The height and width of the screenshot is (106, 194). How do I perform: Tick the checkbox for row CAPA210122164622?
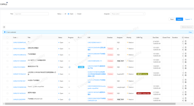coord(8,67)
